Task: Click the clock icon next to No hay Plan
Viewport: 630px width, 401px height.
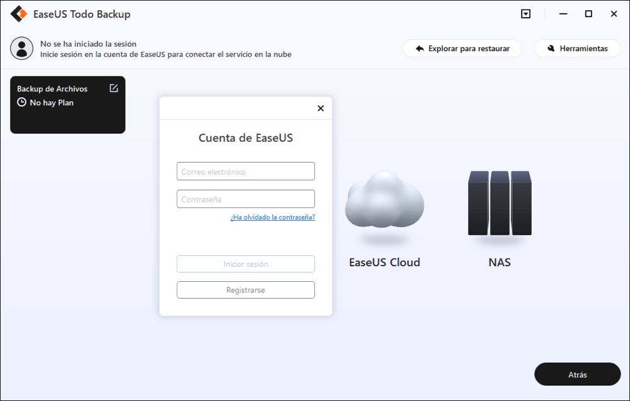Action: 21,102
